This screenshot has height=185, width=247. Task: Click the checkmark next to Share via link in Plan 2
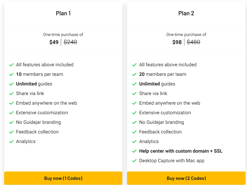(x=134, y=93)
